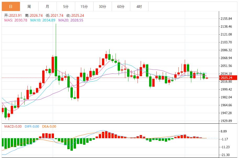This screenshot has width=239, height=158.
Task: Click the 1999.42 price axis label
Action: [226, 89]
